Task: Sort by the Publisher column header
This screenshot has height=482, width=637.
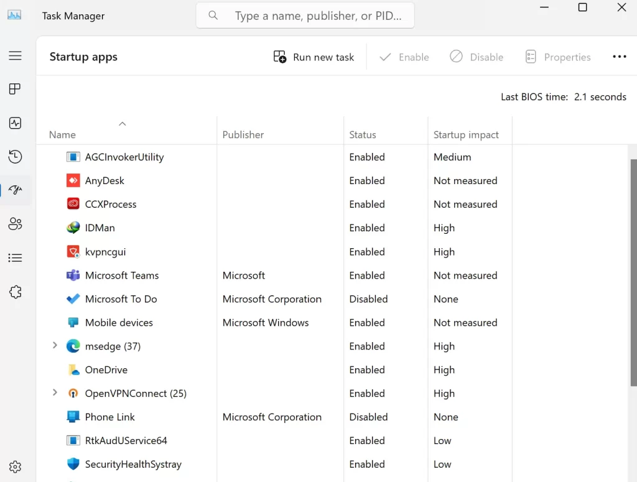Action: [243, 135]
